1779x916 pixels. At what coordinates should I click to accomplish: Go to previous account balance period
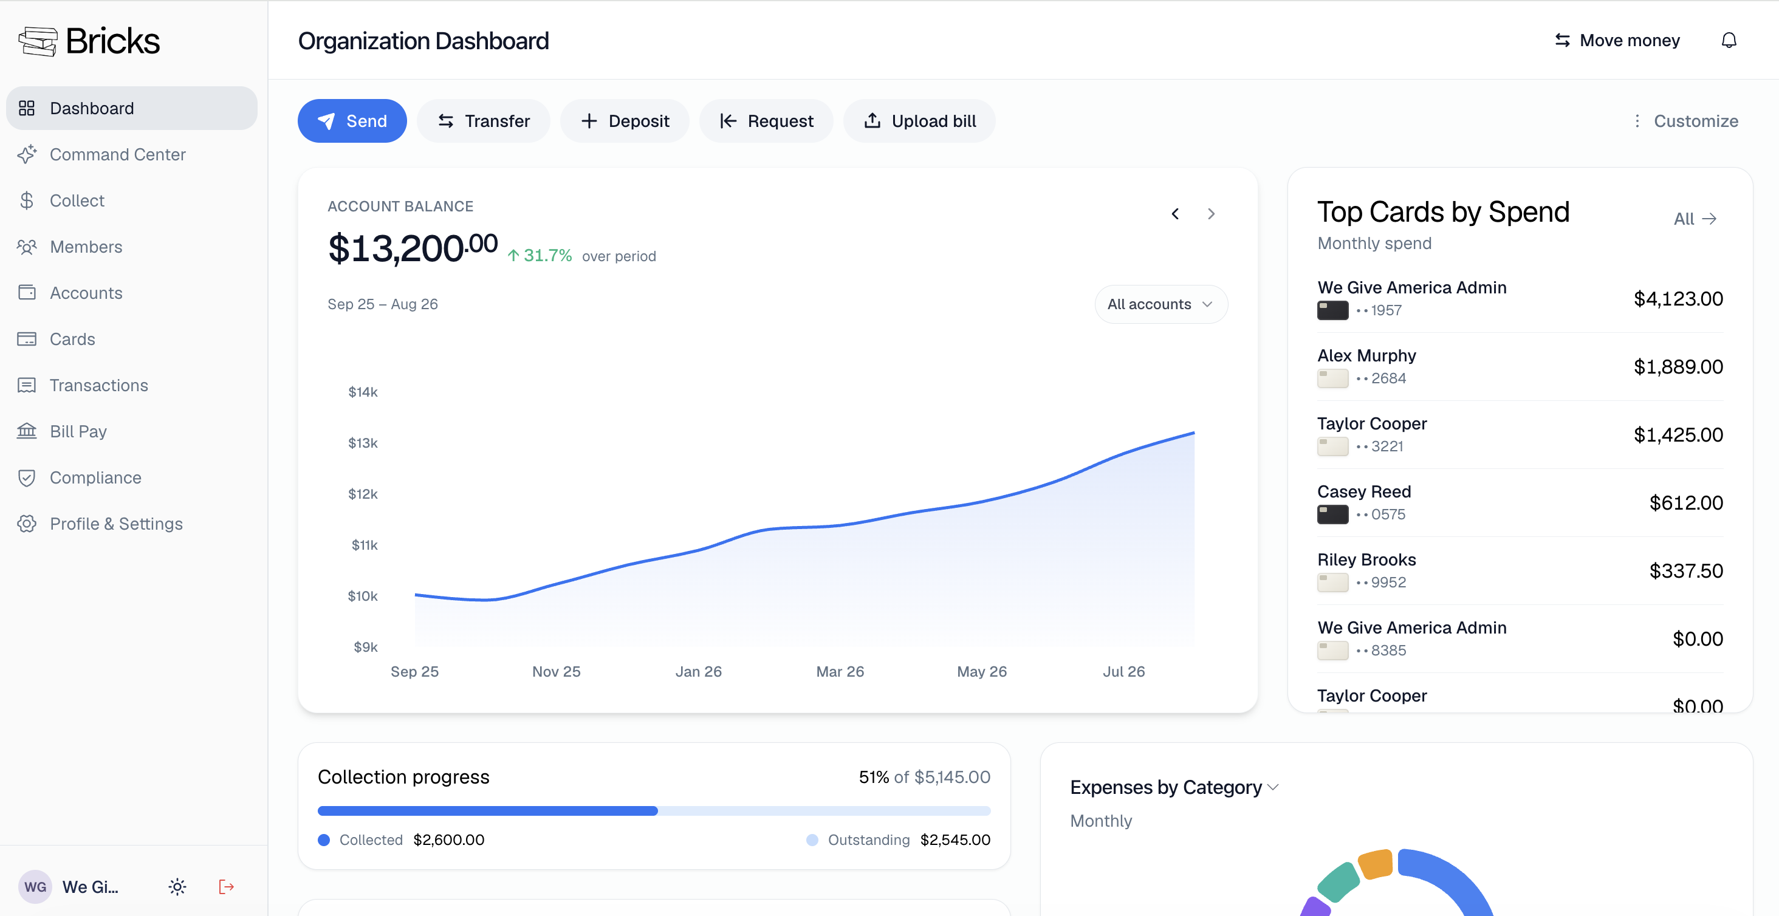[1174, 214]
